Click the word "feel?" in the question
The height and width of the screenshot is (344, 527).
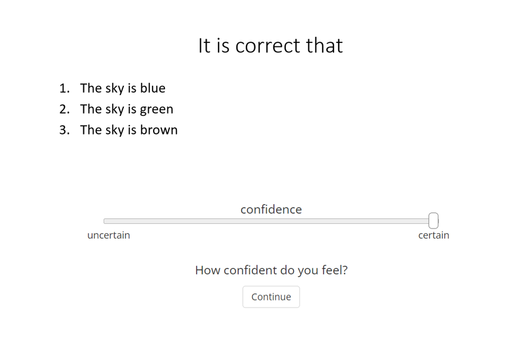[333, 270]
